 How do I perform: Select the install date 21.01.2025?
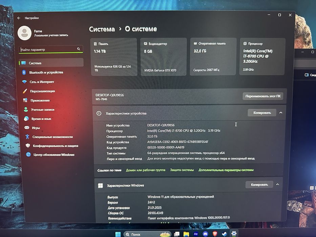pyautogui.click(x=154, y=207)
